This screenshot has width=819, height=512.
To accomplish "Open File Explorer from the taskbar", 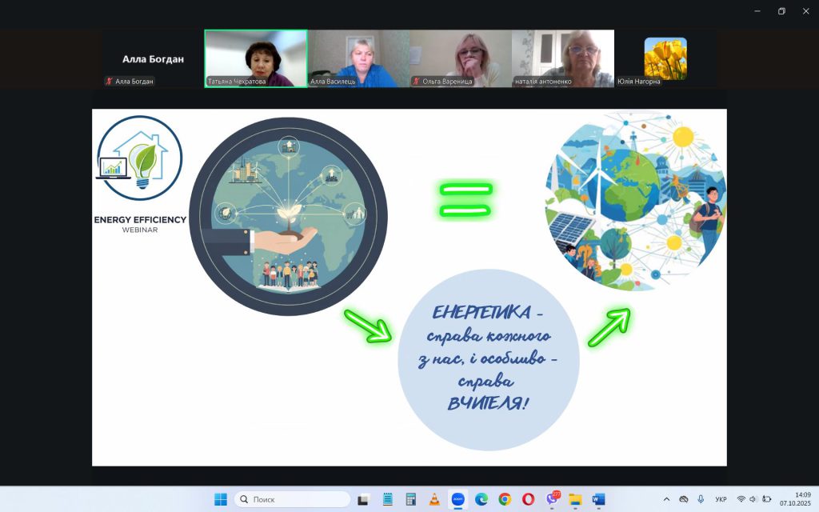I will [x=575, y=499].
